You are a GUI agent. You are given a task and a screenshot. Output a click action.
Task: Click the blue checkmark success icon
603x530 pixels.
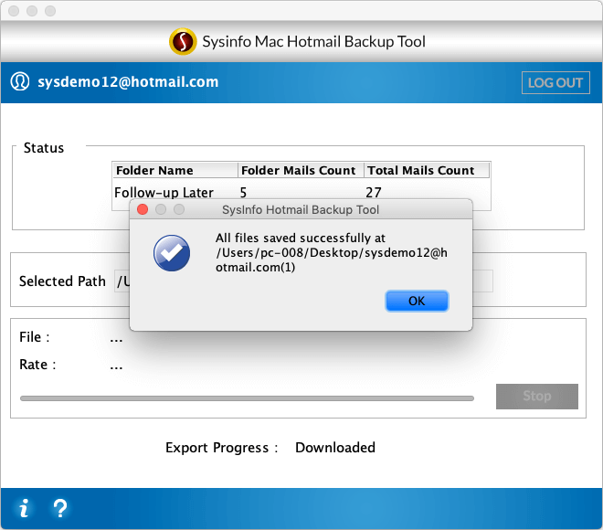172,253
